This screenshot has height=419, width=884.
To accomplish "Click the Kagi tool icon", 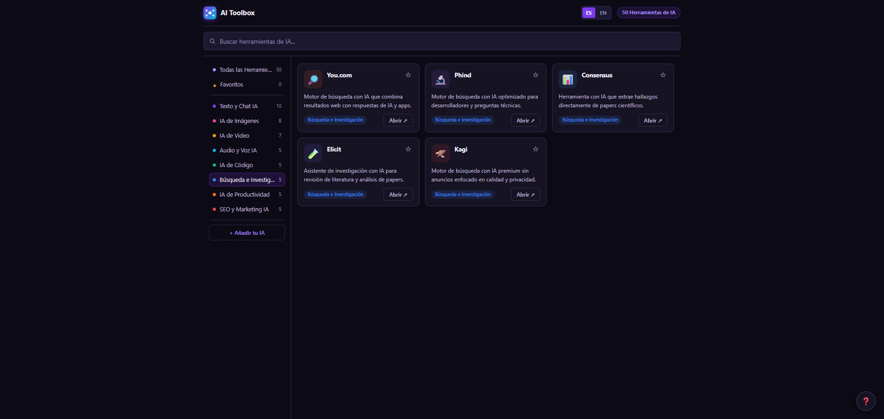I will [441, 153].
